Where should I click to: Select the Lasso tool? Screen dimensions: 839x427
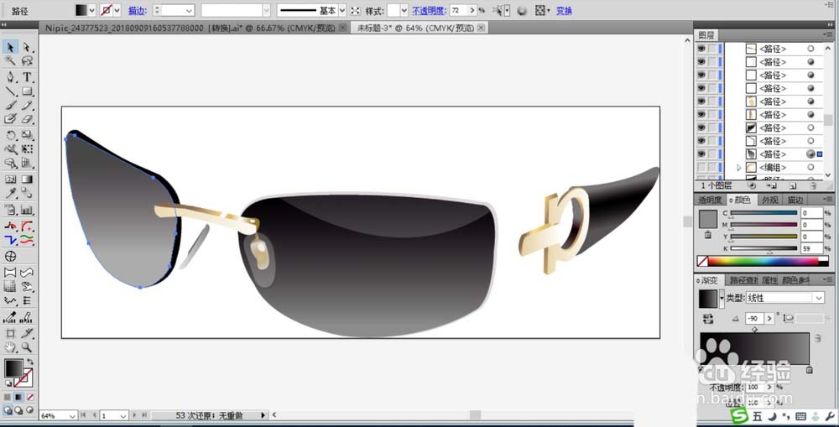pyautogui.click(x=26, y=61)
